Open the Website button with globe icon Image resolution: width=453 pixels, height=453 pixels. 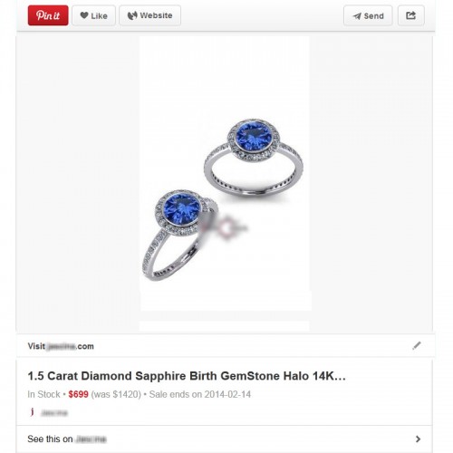[150, 15]
